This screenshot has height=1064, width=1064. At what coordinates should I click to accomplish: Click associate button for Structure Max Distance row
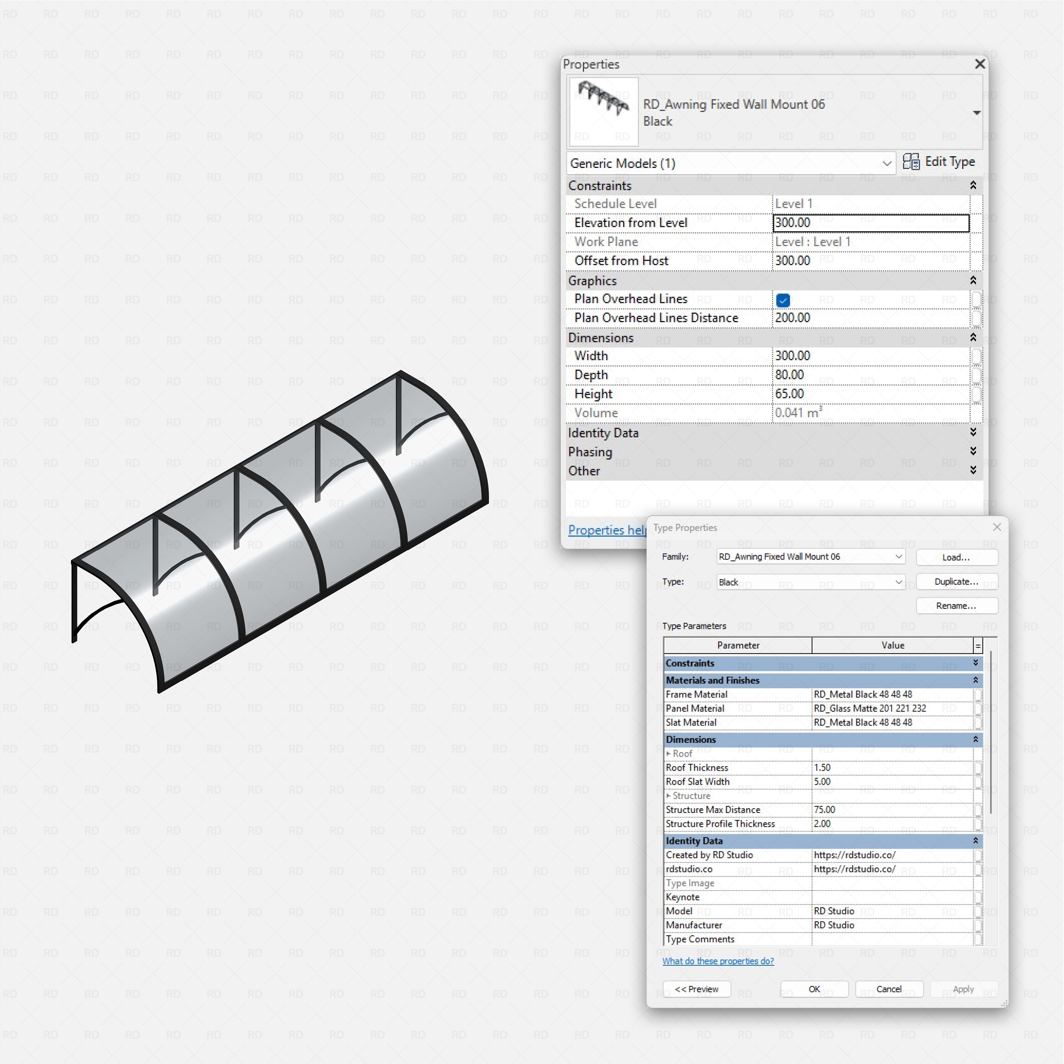(978, 810)
